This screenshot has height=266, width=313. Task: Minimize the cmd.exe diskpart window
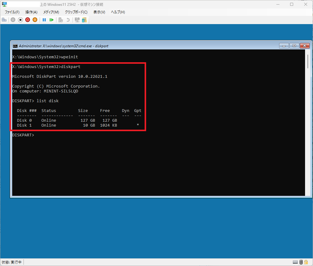coord(284,46)
